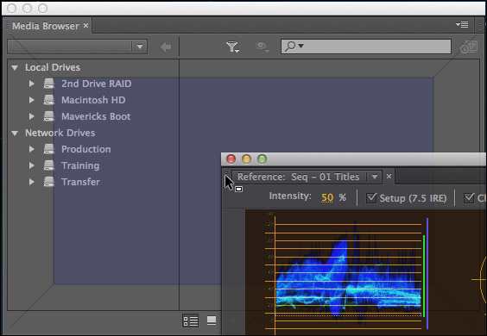
Task: Expand the Transfer network drive
Action: pyautogui.click(x=32, y=182)
